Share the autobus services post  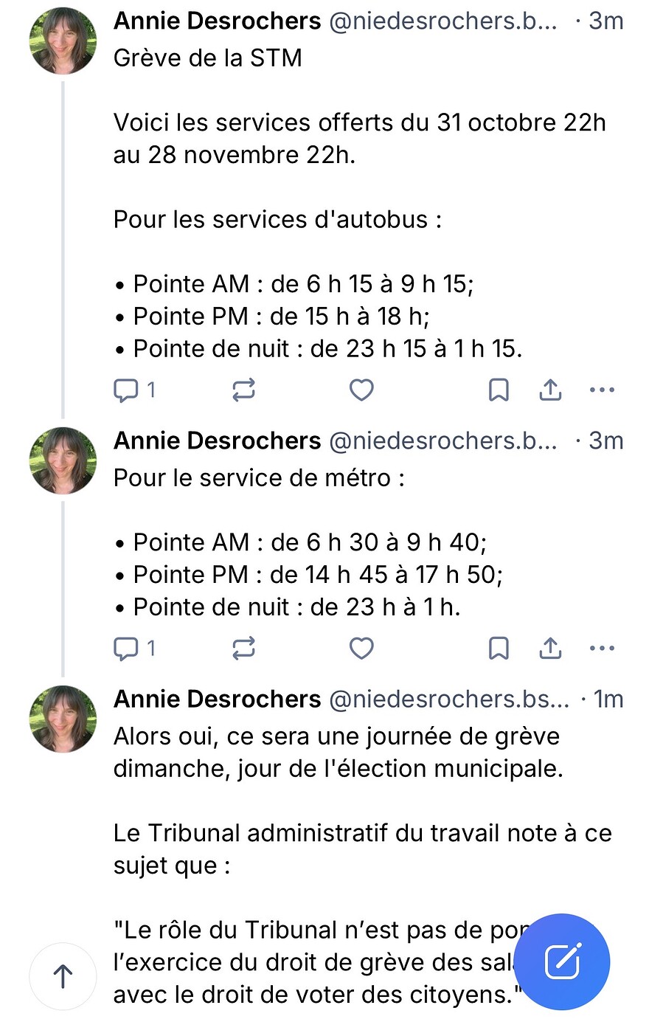pos(550,390)
